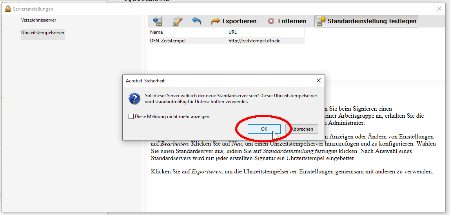Close the Acrobat-Sicherheit dialog

[x=319, y=80]
